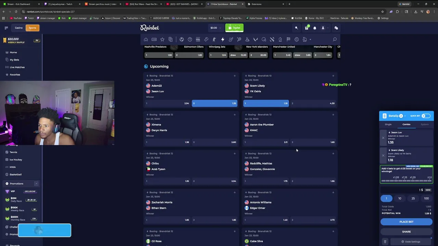Bookmark this page with the star icon
The image size is (438, 246).
coord(383,12)
